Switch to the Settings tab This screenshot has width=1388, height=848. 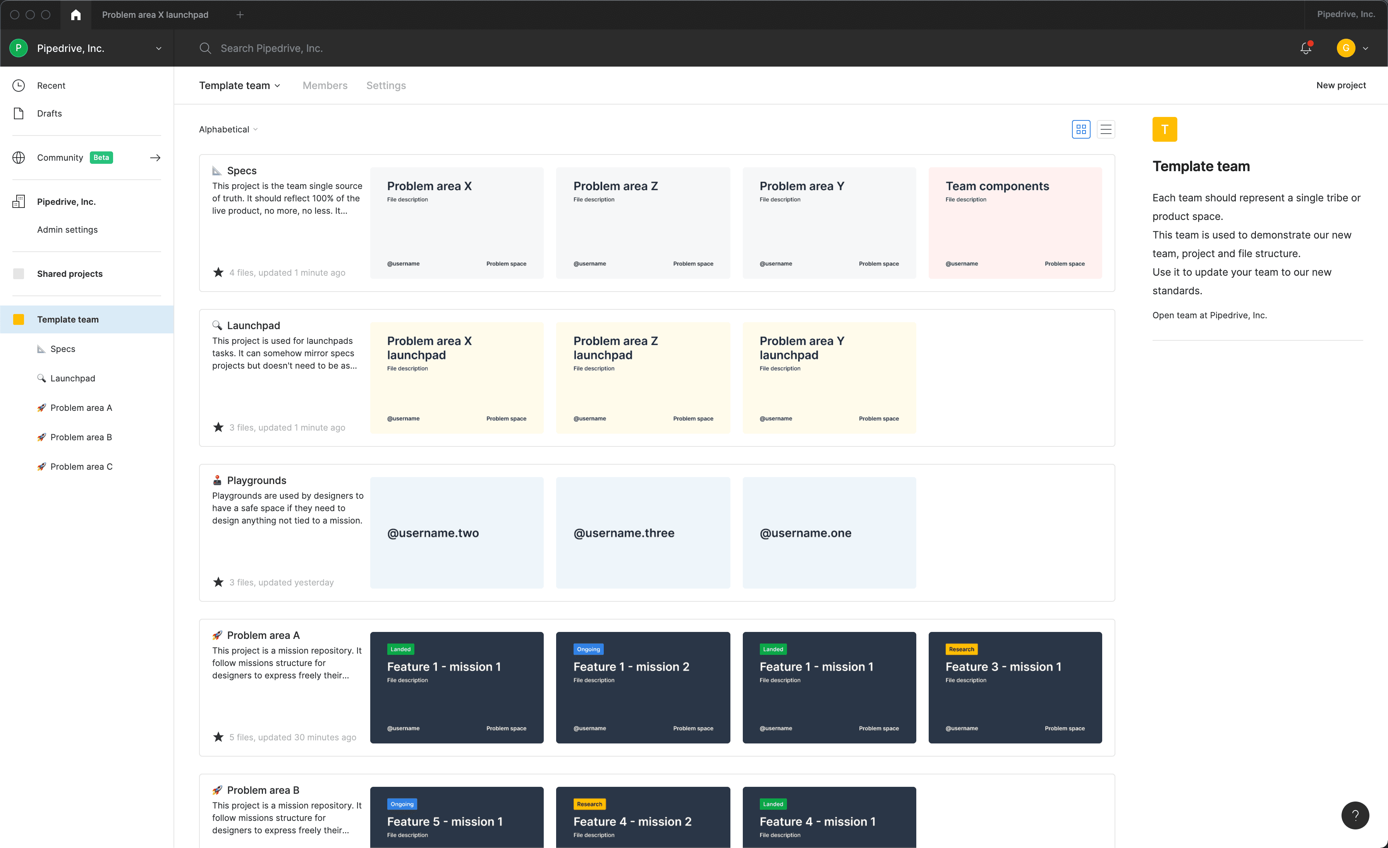tap(385, 86)
